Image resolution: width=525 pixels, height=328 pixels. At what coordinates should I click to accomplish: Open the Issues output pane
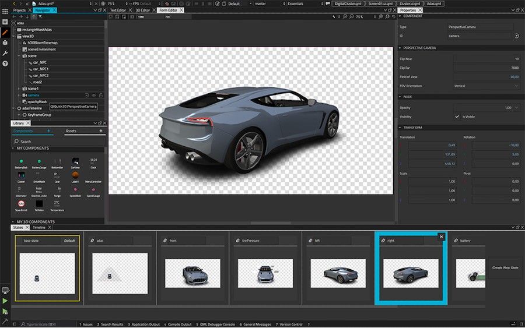click(86, 324)
